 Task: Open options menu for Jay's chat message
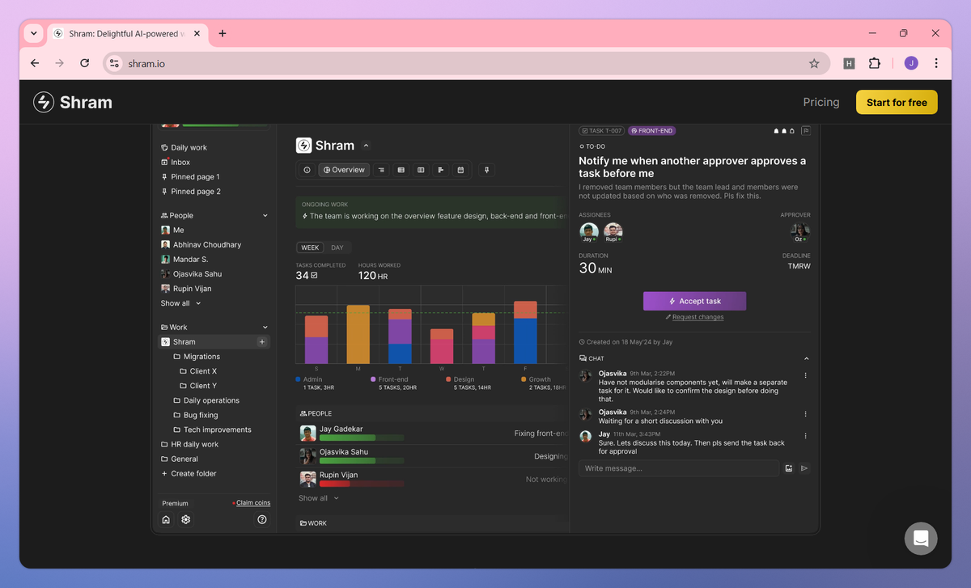tap(805, 436)
